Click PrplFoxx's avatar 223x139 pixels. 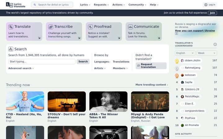[182, 118]
